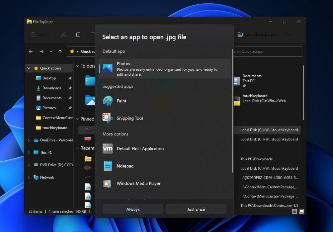Select the Photos default app icon
This screenshot has height=232, width=333.
(x=107, y=68)
